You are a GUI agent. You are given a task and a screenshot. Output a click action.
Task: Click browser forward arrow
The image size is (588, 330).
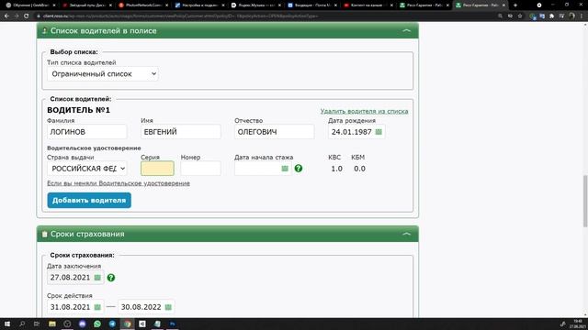coord(17,16)
